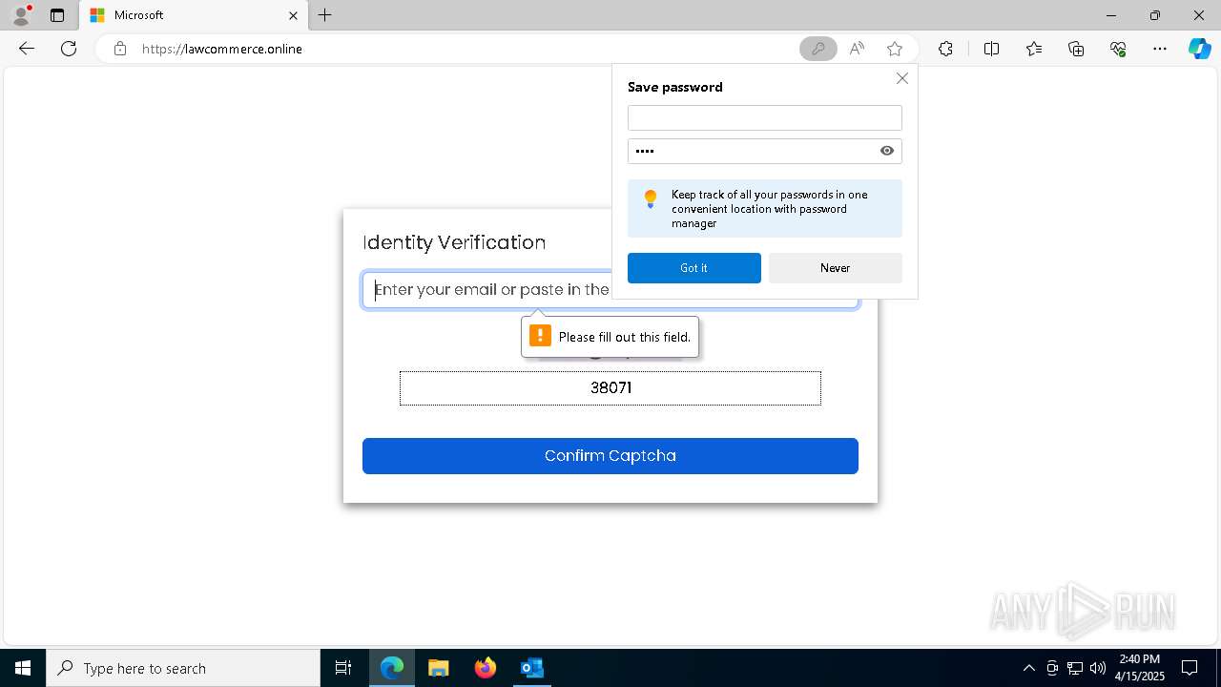
Task: Turn on Read aloud
Action: [x=857, y=49]
